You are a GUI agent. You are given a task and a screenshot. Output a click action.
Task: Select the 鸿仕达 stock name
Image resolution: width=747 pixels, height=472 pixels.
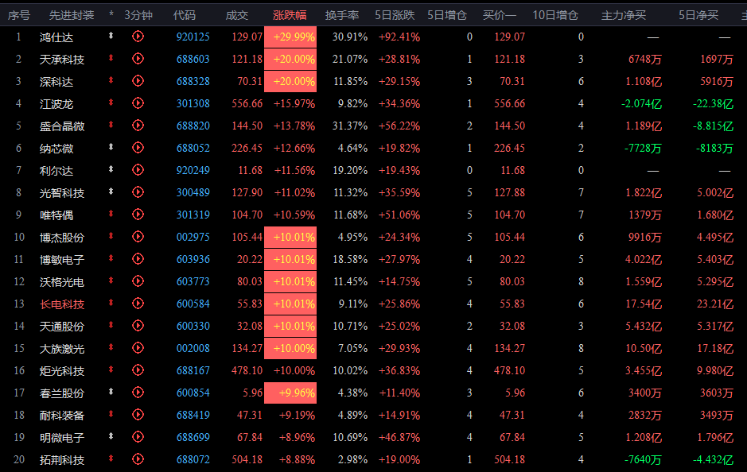point(56,37)
